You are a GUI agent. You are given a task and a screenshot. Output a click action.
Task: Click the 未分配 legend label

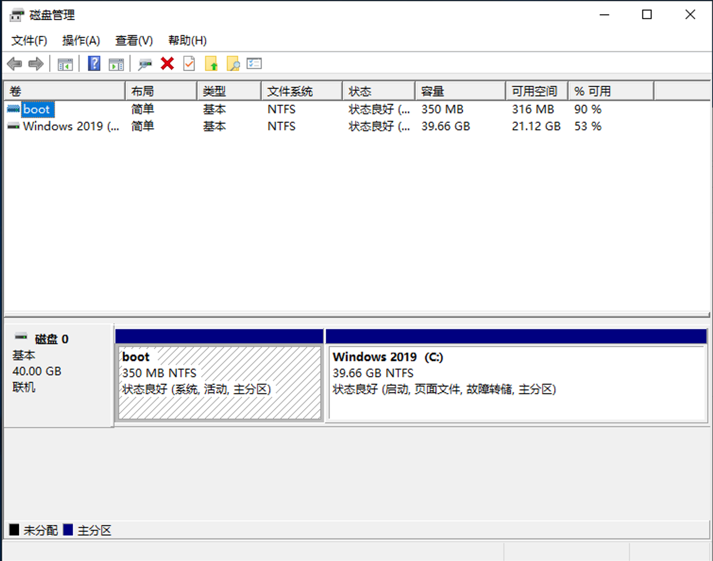41,530
